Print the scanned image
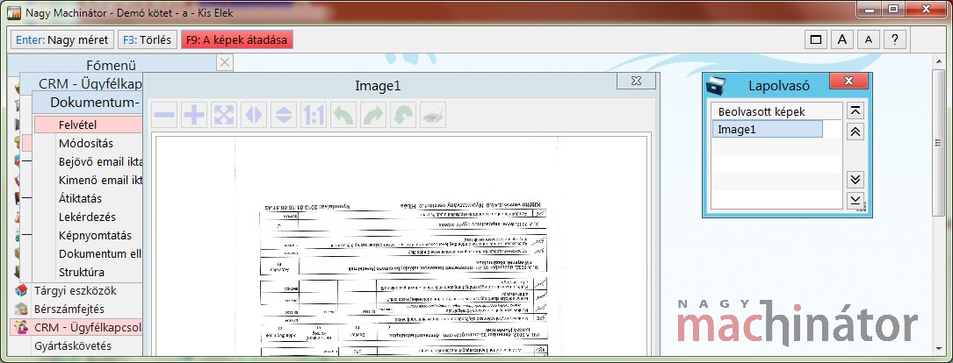Viewport: 953px width, 363px height. coord(433,115)
